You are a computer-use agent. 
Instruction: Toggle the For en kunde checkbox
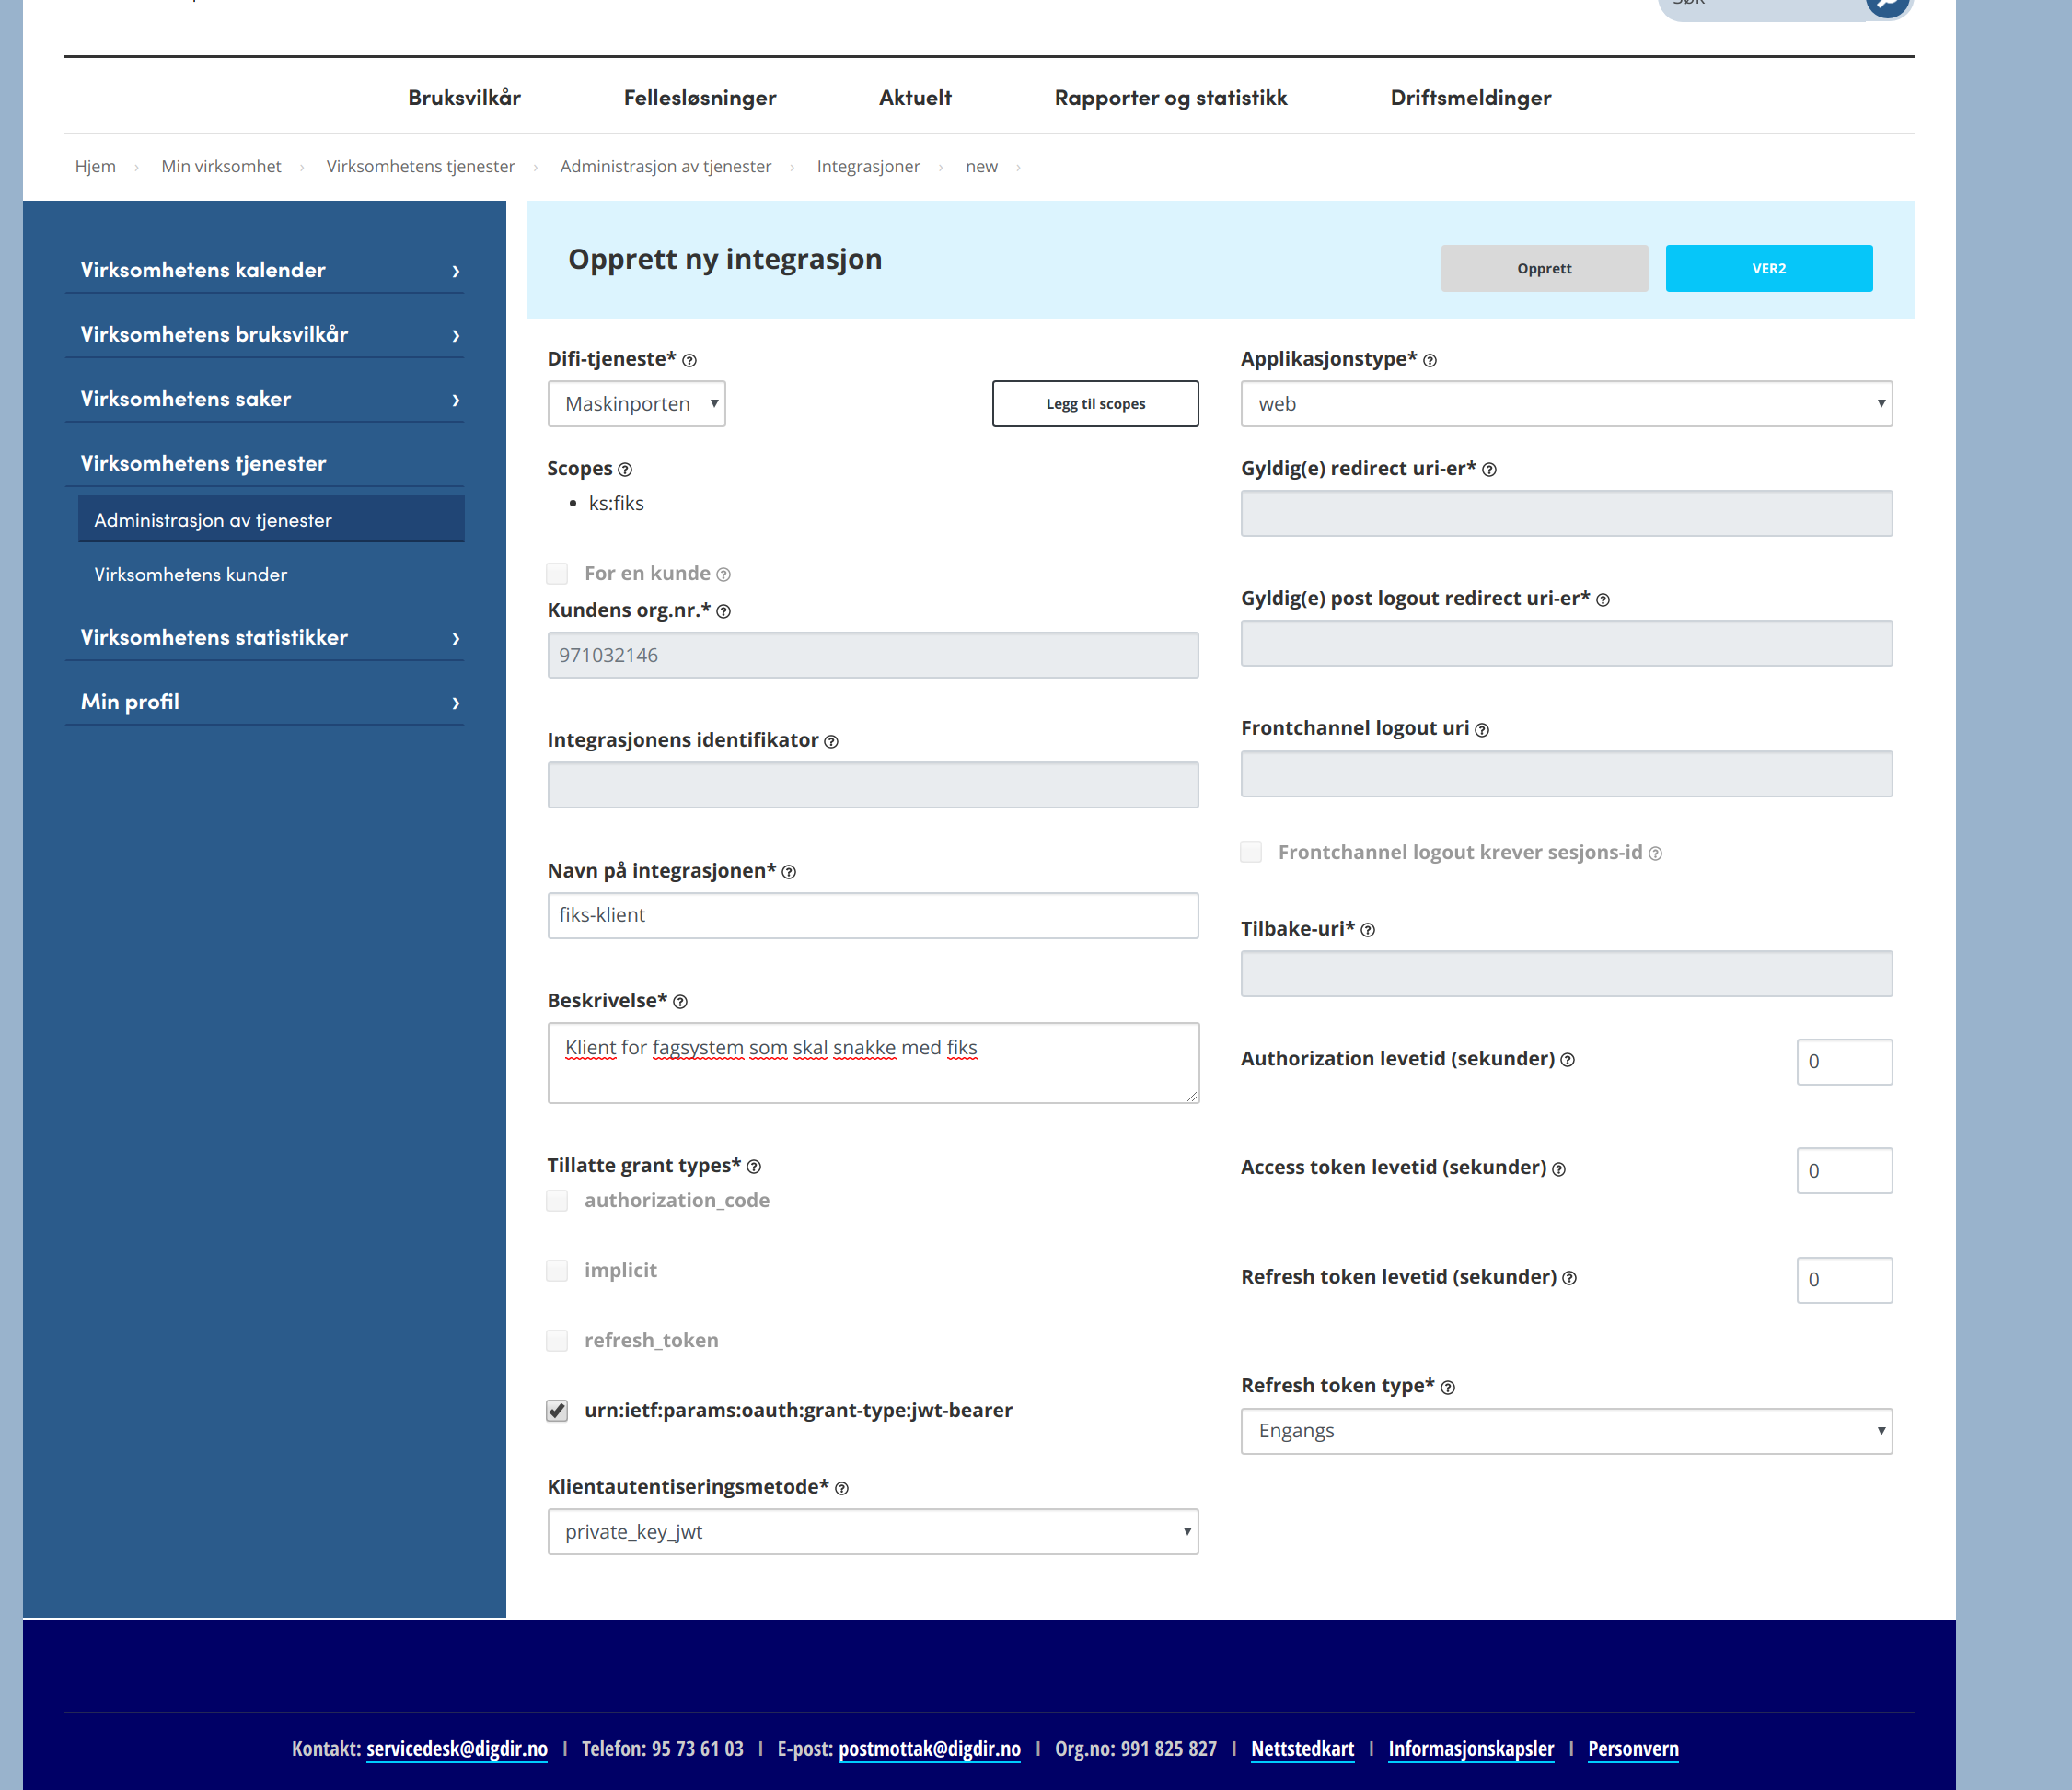tap(557, 574)
